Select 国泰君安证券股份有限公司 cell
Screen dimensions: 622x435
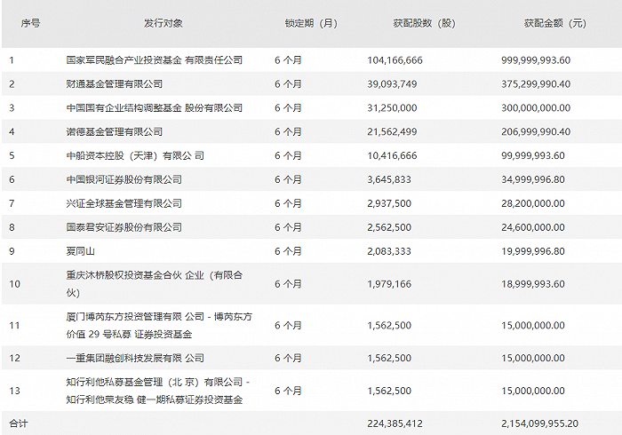click(x=124, y=227)
